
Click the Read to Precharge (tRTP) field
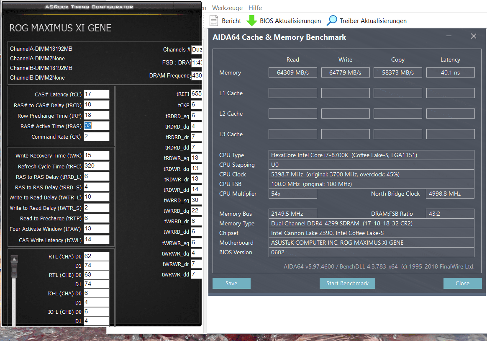(97, 218)
